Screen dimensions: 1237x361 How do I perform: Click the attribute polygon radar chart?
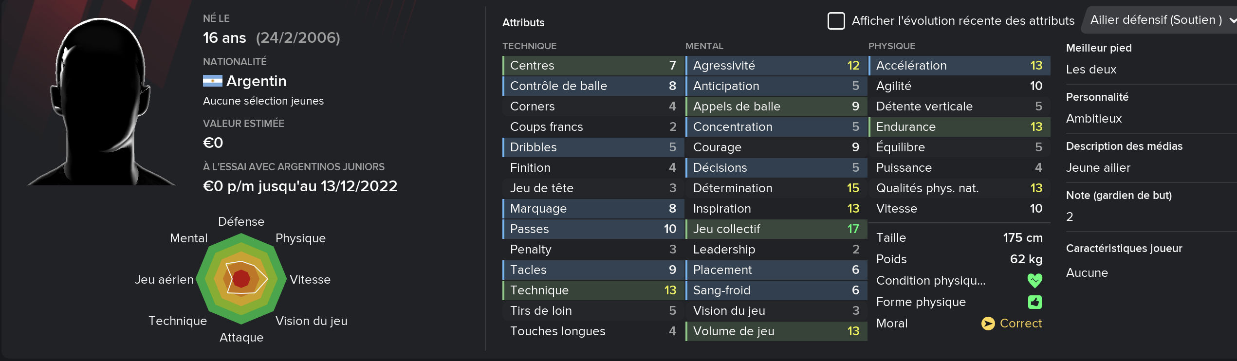241,279
